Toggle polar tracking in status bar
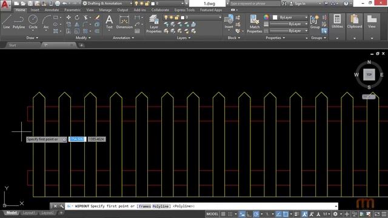This screenshot has width=388, height=218. coord(256,214)
